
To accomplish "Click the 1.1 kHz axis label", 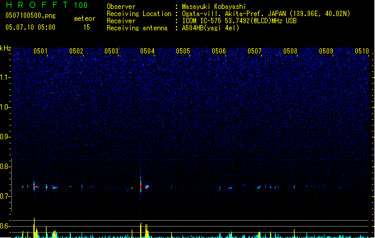I will pyautogui.click(x=5, y=77).
